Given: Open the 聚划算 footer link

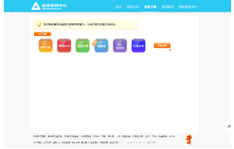Looking at the screenshot, I should pyautogui.click(x=111, y=136).
